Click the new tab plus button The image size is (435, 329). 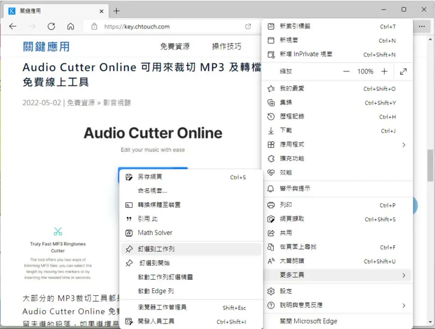coord(117,11)
